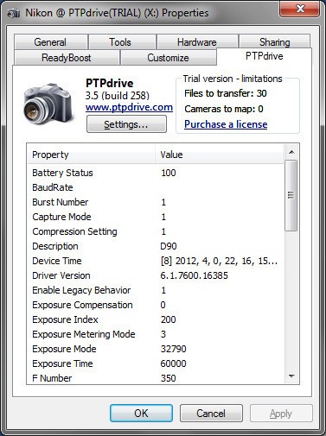
Task: Switch to the General tab
Action: pos(50,42)
